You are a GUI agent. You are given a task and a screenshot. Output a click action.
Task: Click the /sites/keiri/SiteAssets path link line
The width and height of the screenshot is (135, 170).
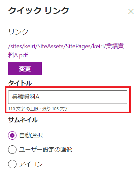(x=66, y=46)
